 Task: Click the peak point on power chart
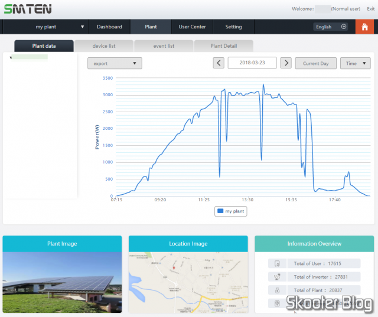[263, 84]
